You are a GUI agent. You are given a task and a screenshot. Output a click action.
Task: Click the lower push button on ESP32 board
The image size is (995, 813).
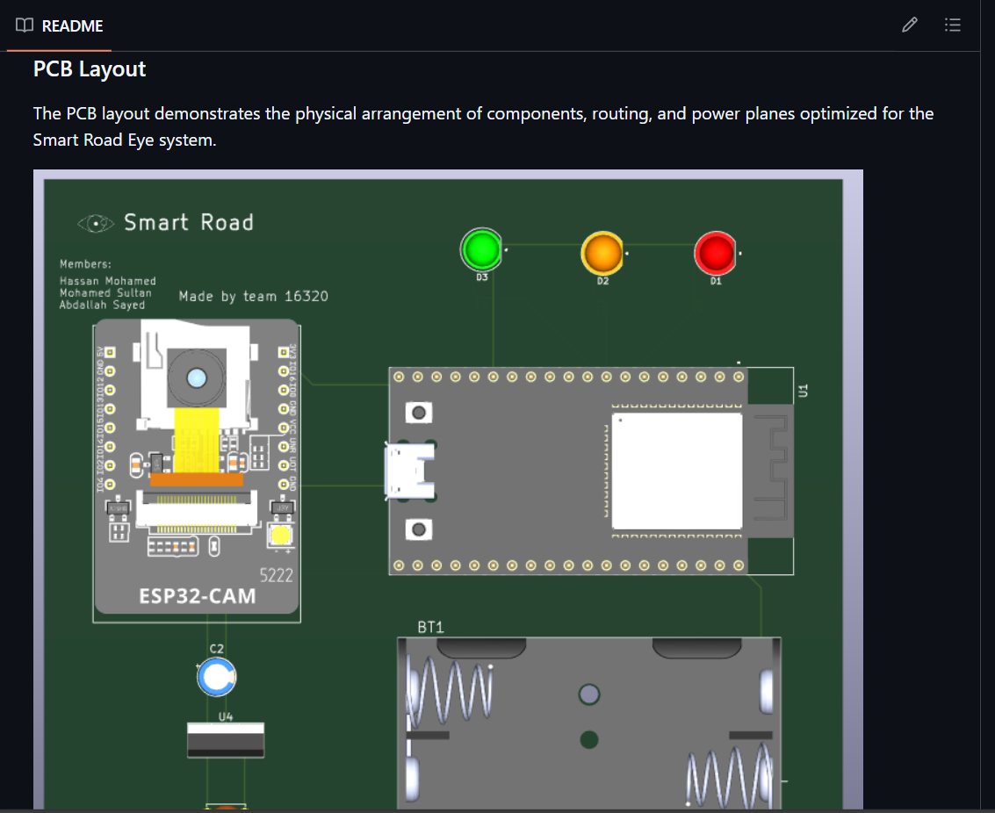420,529
